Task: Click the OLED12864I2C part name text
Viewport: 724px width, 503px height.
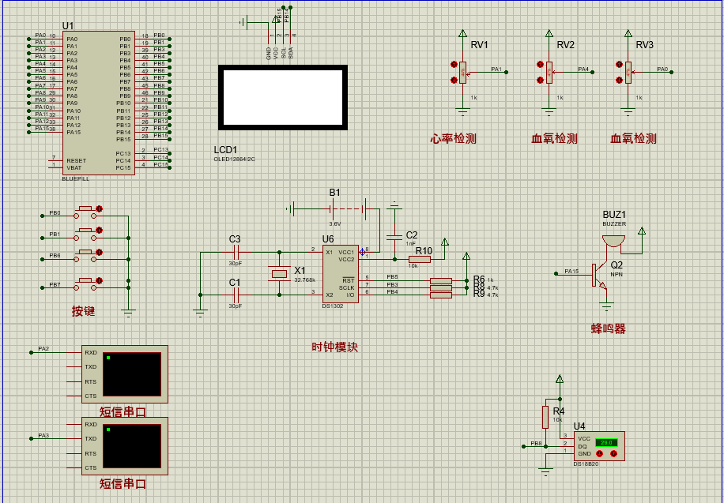Action: [234, 160]
